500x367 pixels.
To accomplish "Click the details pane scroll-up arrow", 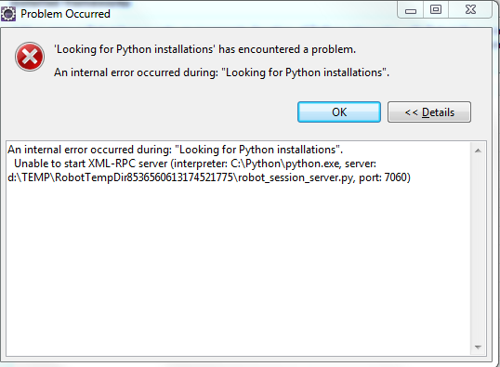I will point(478,151).
